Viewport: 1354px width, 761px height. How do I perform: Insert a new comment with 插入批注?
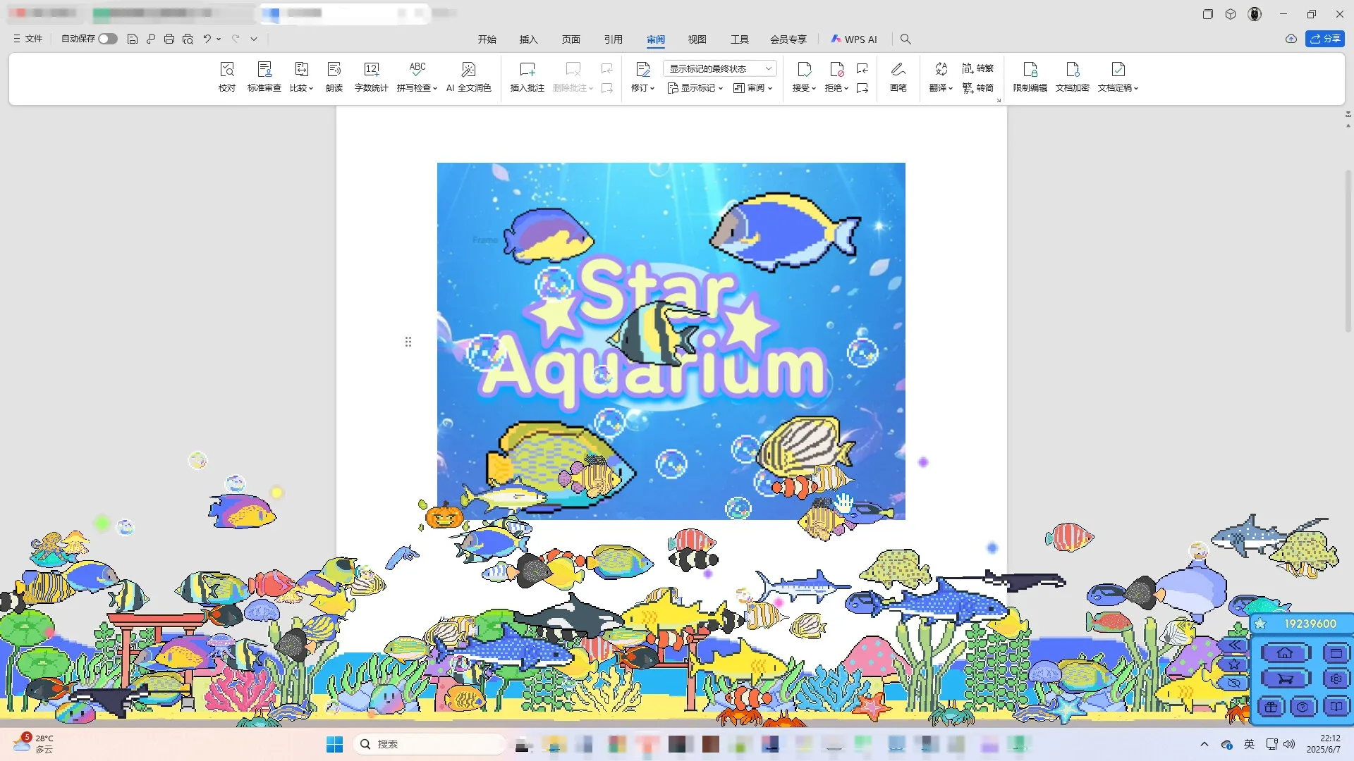(x=527, y=76)
